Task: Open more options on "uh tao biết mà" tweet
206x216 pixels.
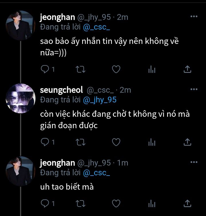Action: [x=194, y=162]
